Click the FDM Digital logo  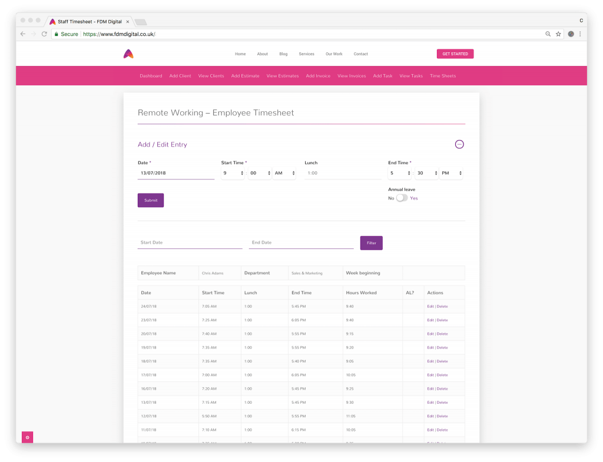pyautogui.click(x=128, y=54)
